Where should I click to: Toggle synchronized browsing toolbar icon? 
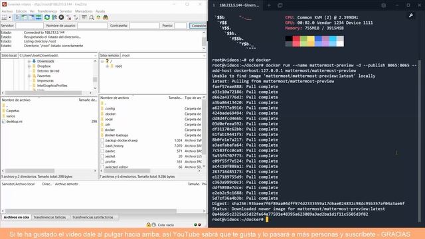coord(98,17)
